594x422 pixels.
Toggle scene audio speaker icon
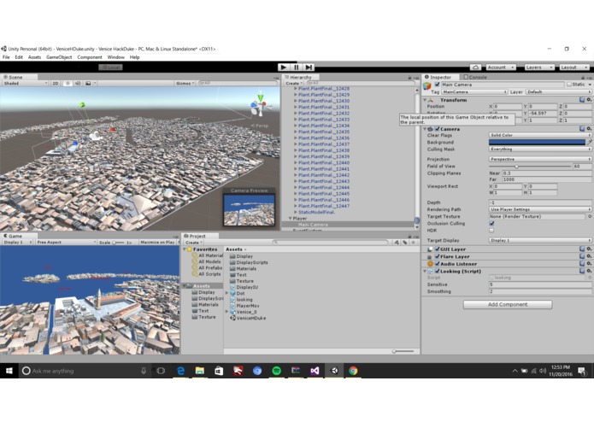(78, 83)
